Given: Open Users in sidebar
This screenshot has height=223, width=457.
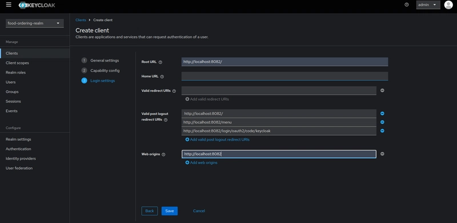Looking at the screenshot, I should (x=35, y=82).
